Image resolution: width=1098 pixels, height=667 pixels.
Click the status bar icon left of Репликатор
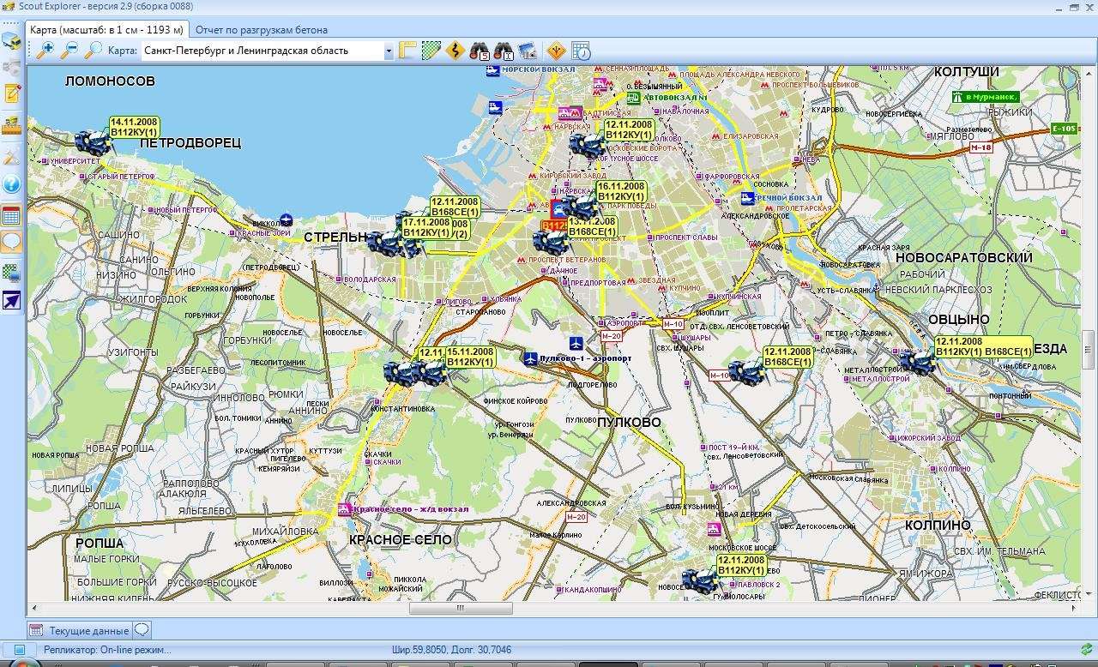(x=19, y=650)
